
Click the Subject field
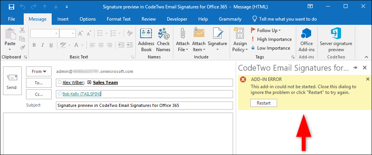coord(144,105)
